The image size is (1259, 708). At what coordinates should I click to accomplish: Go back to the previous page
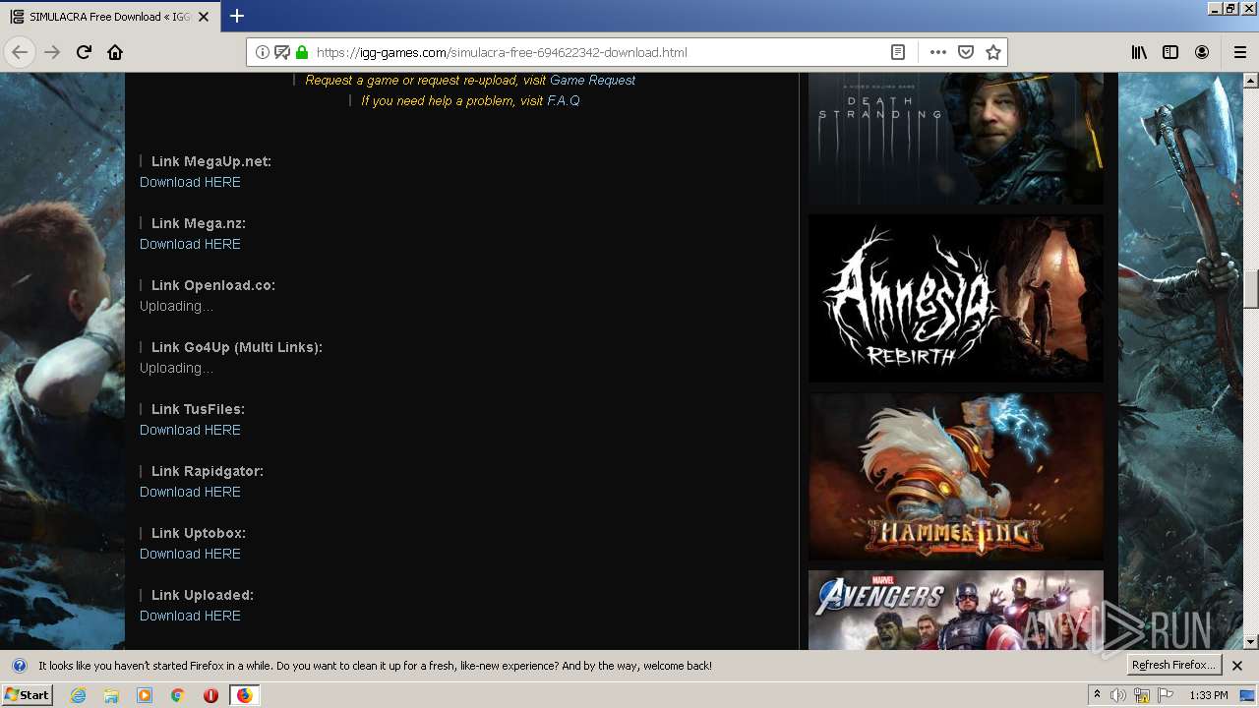tap(20, 52)
